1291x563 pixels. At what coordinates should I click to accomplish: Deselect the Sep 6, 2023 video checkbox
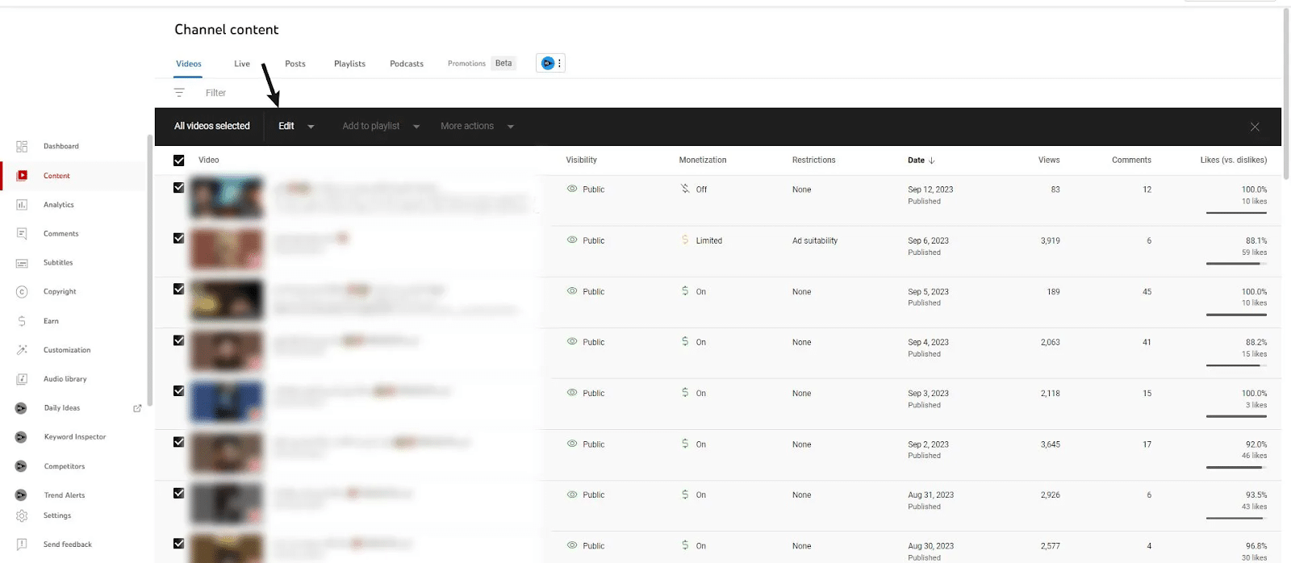[x=179, y=239]
